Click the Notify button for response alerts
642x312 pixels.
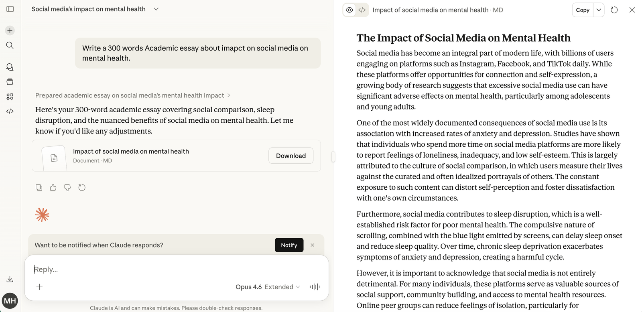click(289, 245)
